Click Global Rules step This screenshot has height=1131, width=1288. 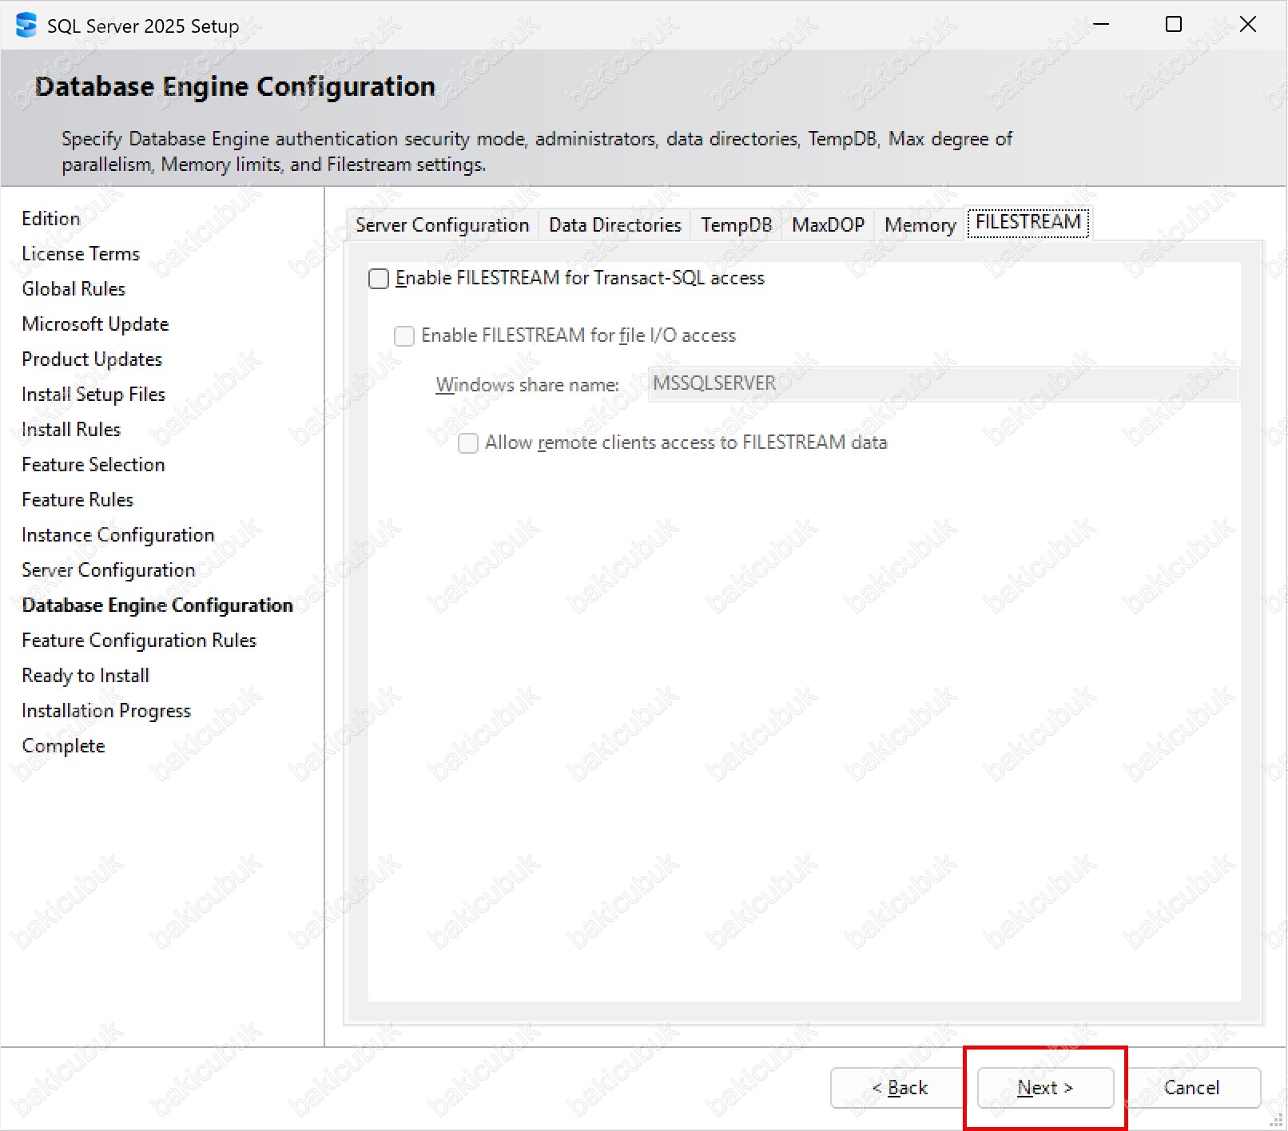pos(74,289)
